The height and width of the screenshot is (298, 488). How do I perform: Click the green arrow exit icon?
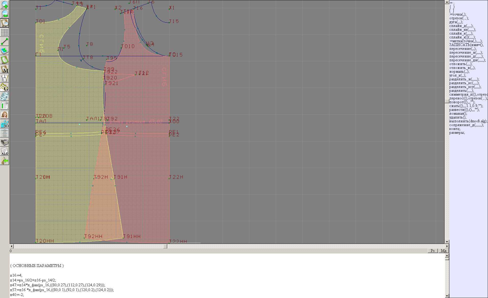[x=5, y=160]
